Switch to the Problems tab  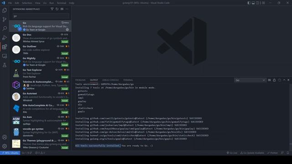[x=80, y=80]
